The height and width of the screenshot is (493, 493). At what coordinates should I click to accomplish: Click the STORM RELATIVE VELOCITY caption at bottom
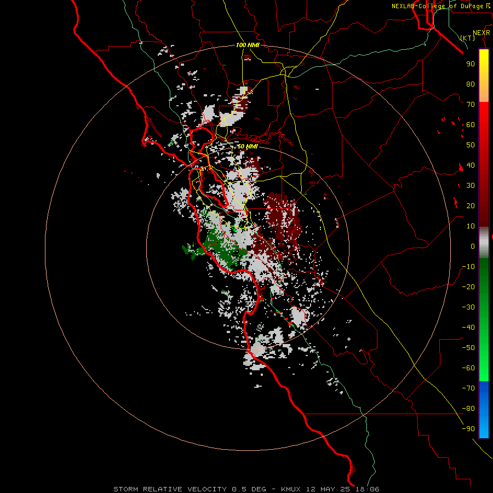tap(246, 489)
